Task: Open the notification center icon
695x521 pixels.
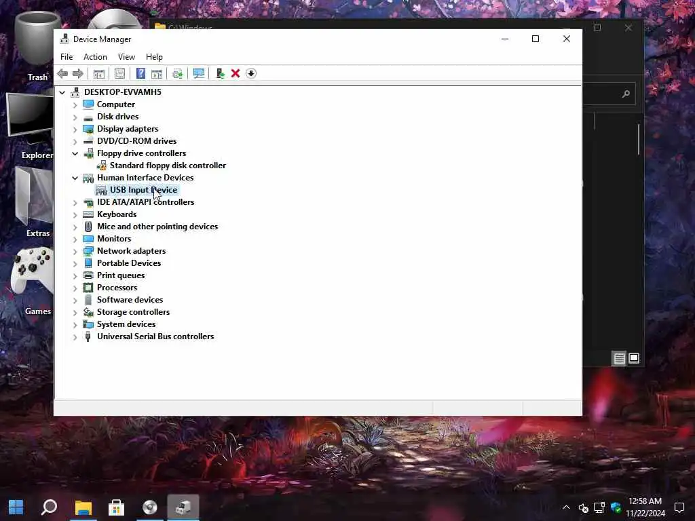Action: click(x=679, y=507)
